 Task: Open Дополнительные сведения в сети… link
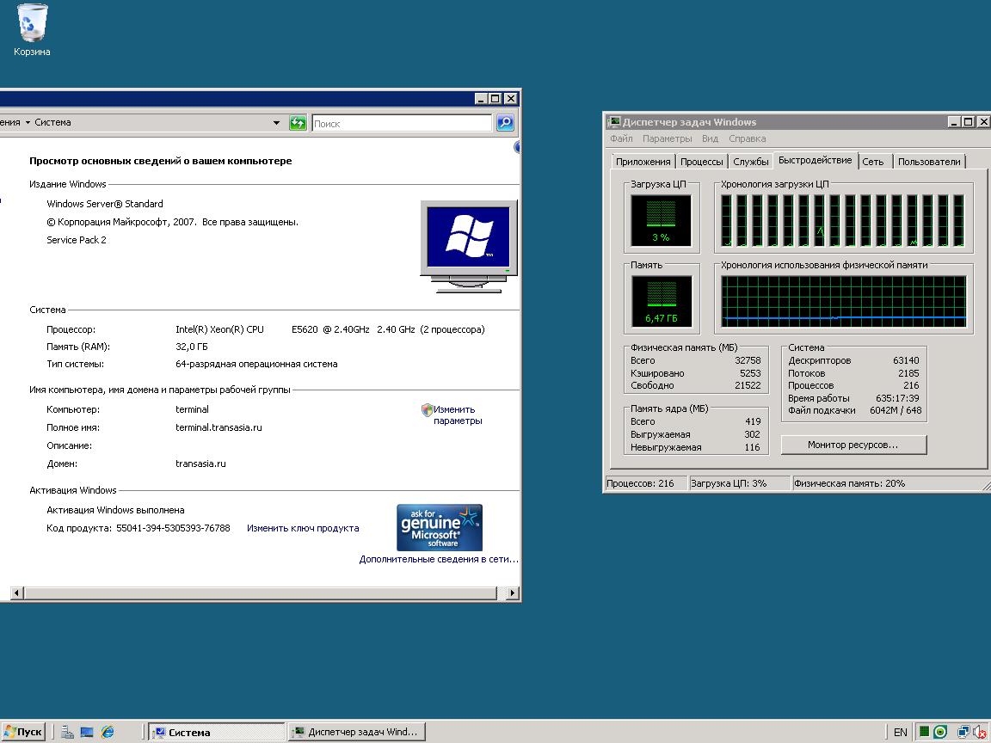(x=439, y=559)
